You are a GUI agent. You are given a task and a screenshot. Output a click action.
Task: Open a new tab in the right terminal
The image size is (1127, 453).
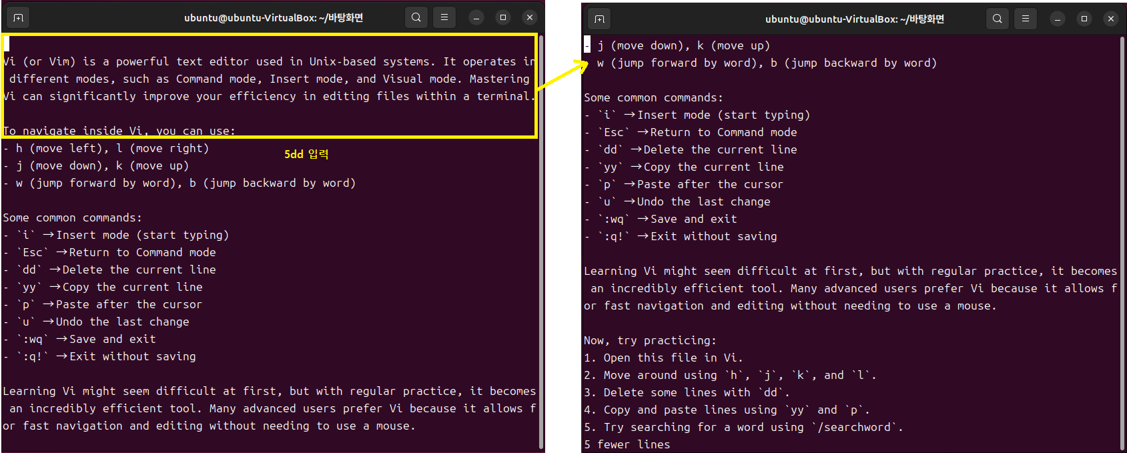click(599, 19)
